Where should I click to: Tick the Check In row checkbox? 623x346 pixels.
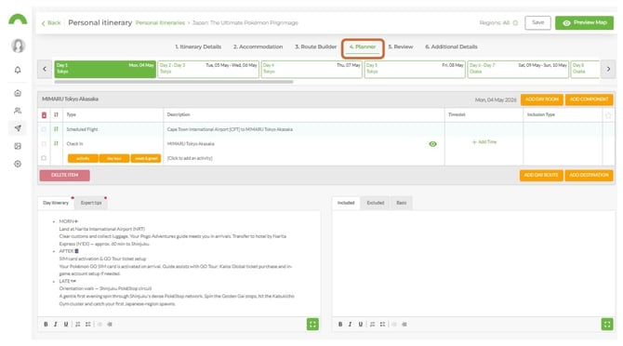point(44,143)
